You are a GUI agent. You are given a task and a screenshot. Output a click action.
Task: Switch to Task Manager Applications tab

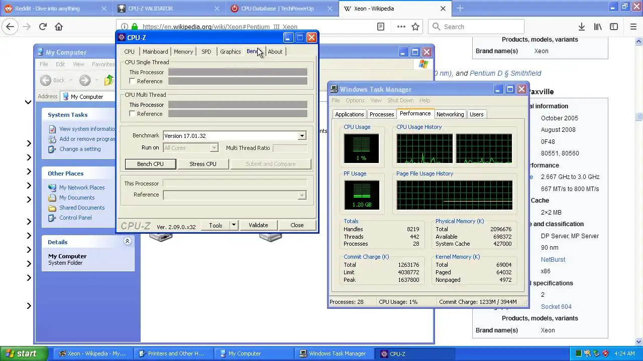tap(349, 114)
